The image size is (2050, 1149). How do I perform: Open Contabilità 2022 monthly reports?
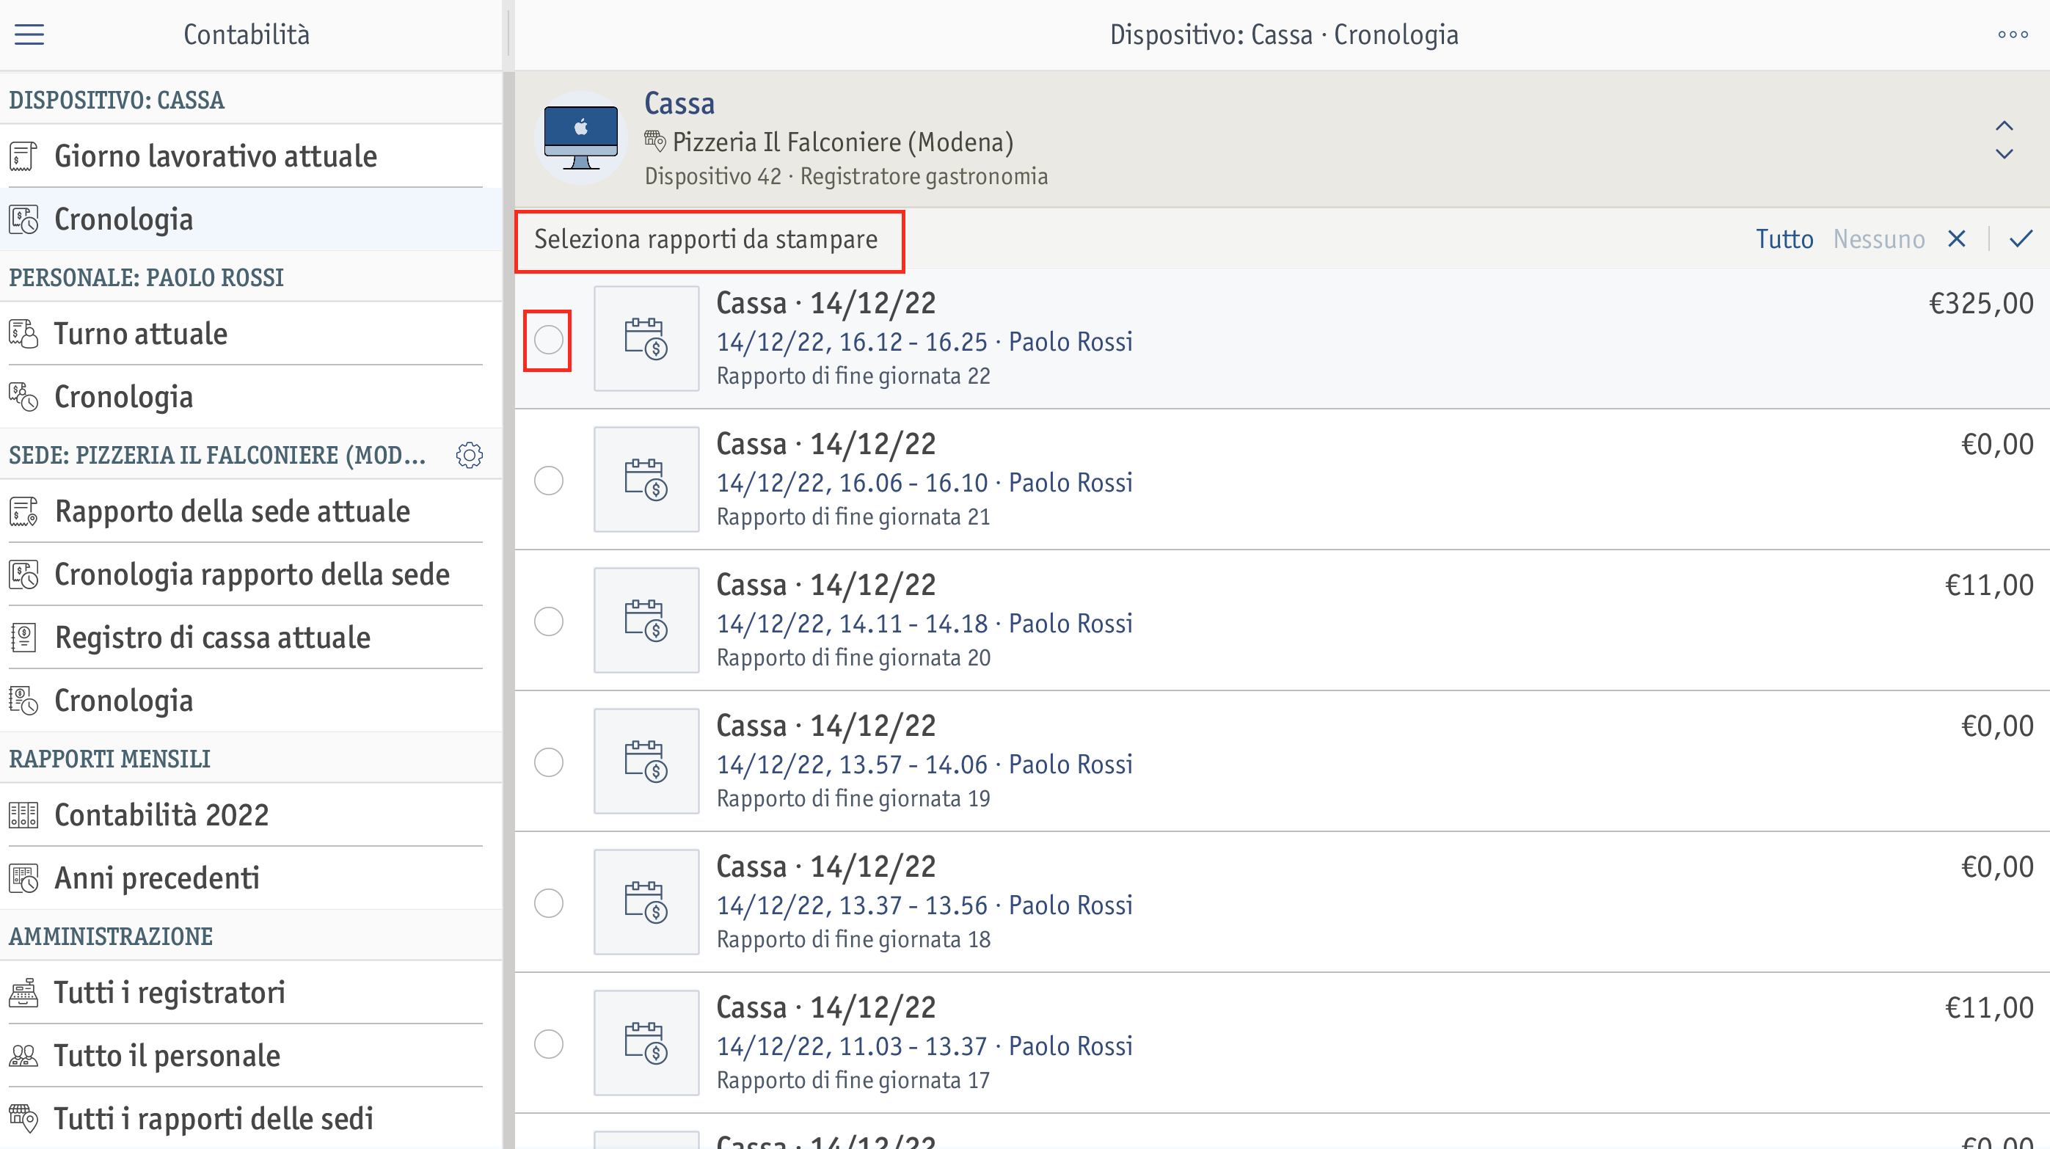tap(251, 815)
